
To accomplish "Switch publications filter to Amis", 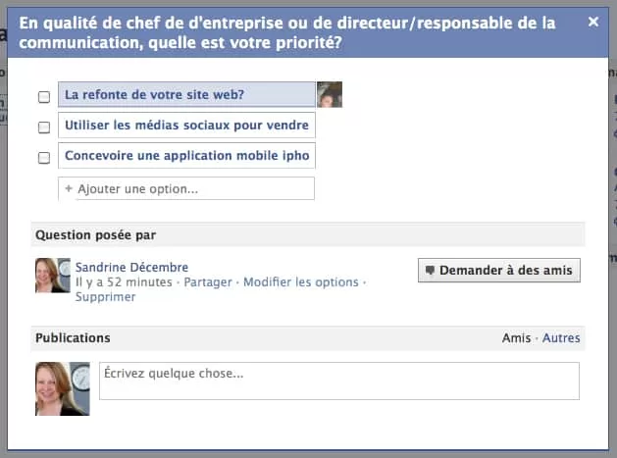I will (x=516, y=338).
